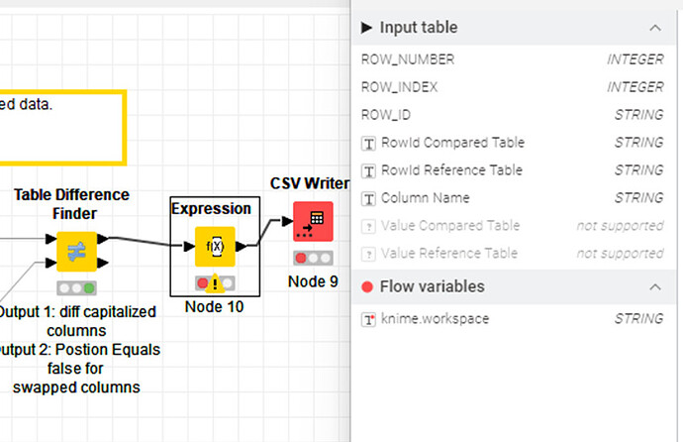The image size is (683, 442).
Task: Click the unsupported type icon beside Value Compared Table
Action: (x=369, y=226)
